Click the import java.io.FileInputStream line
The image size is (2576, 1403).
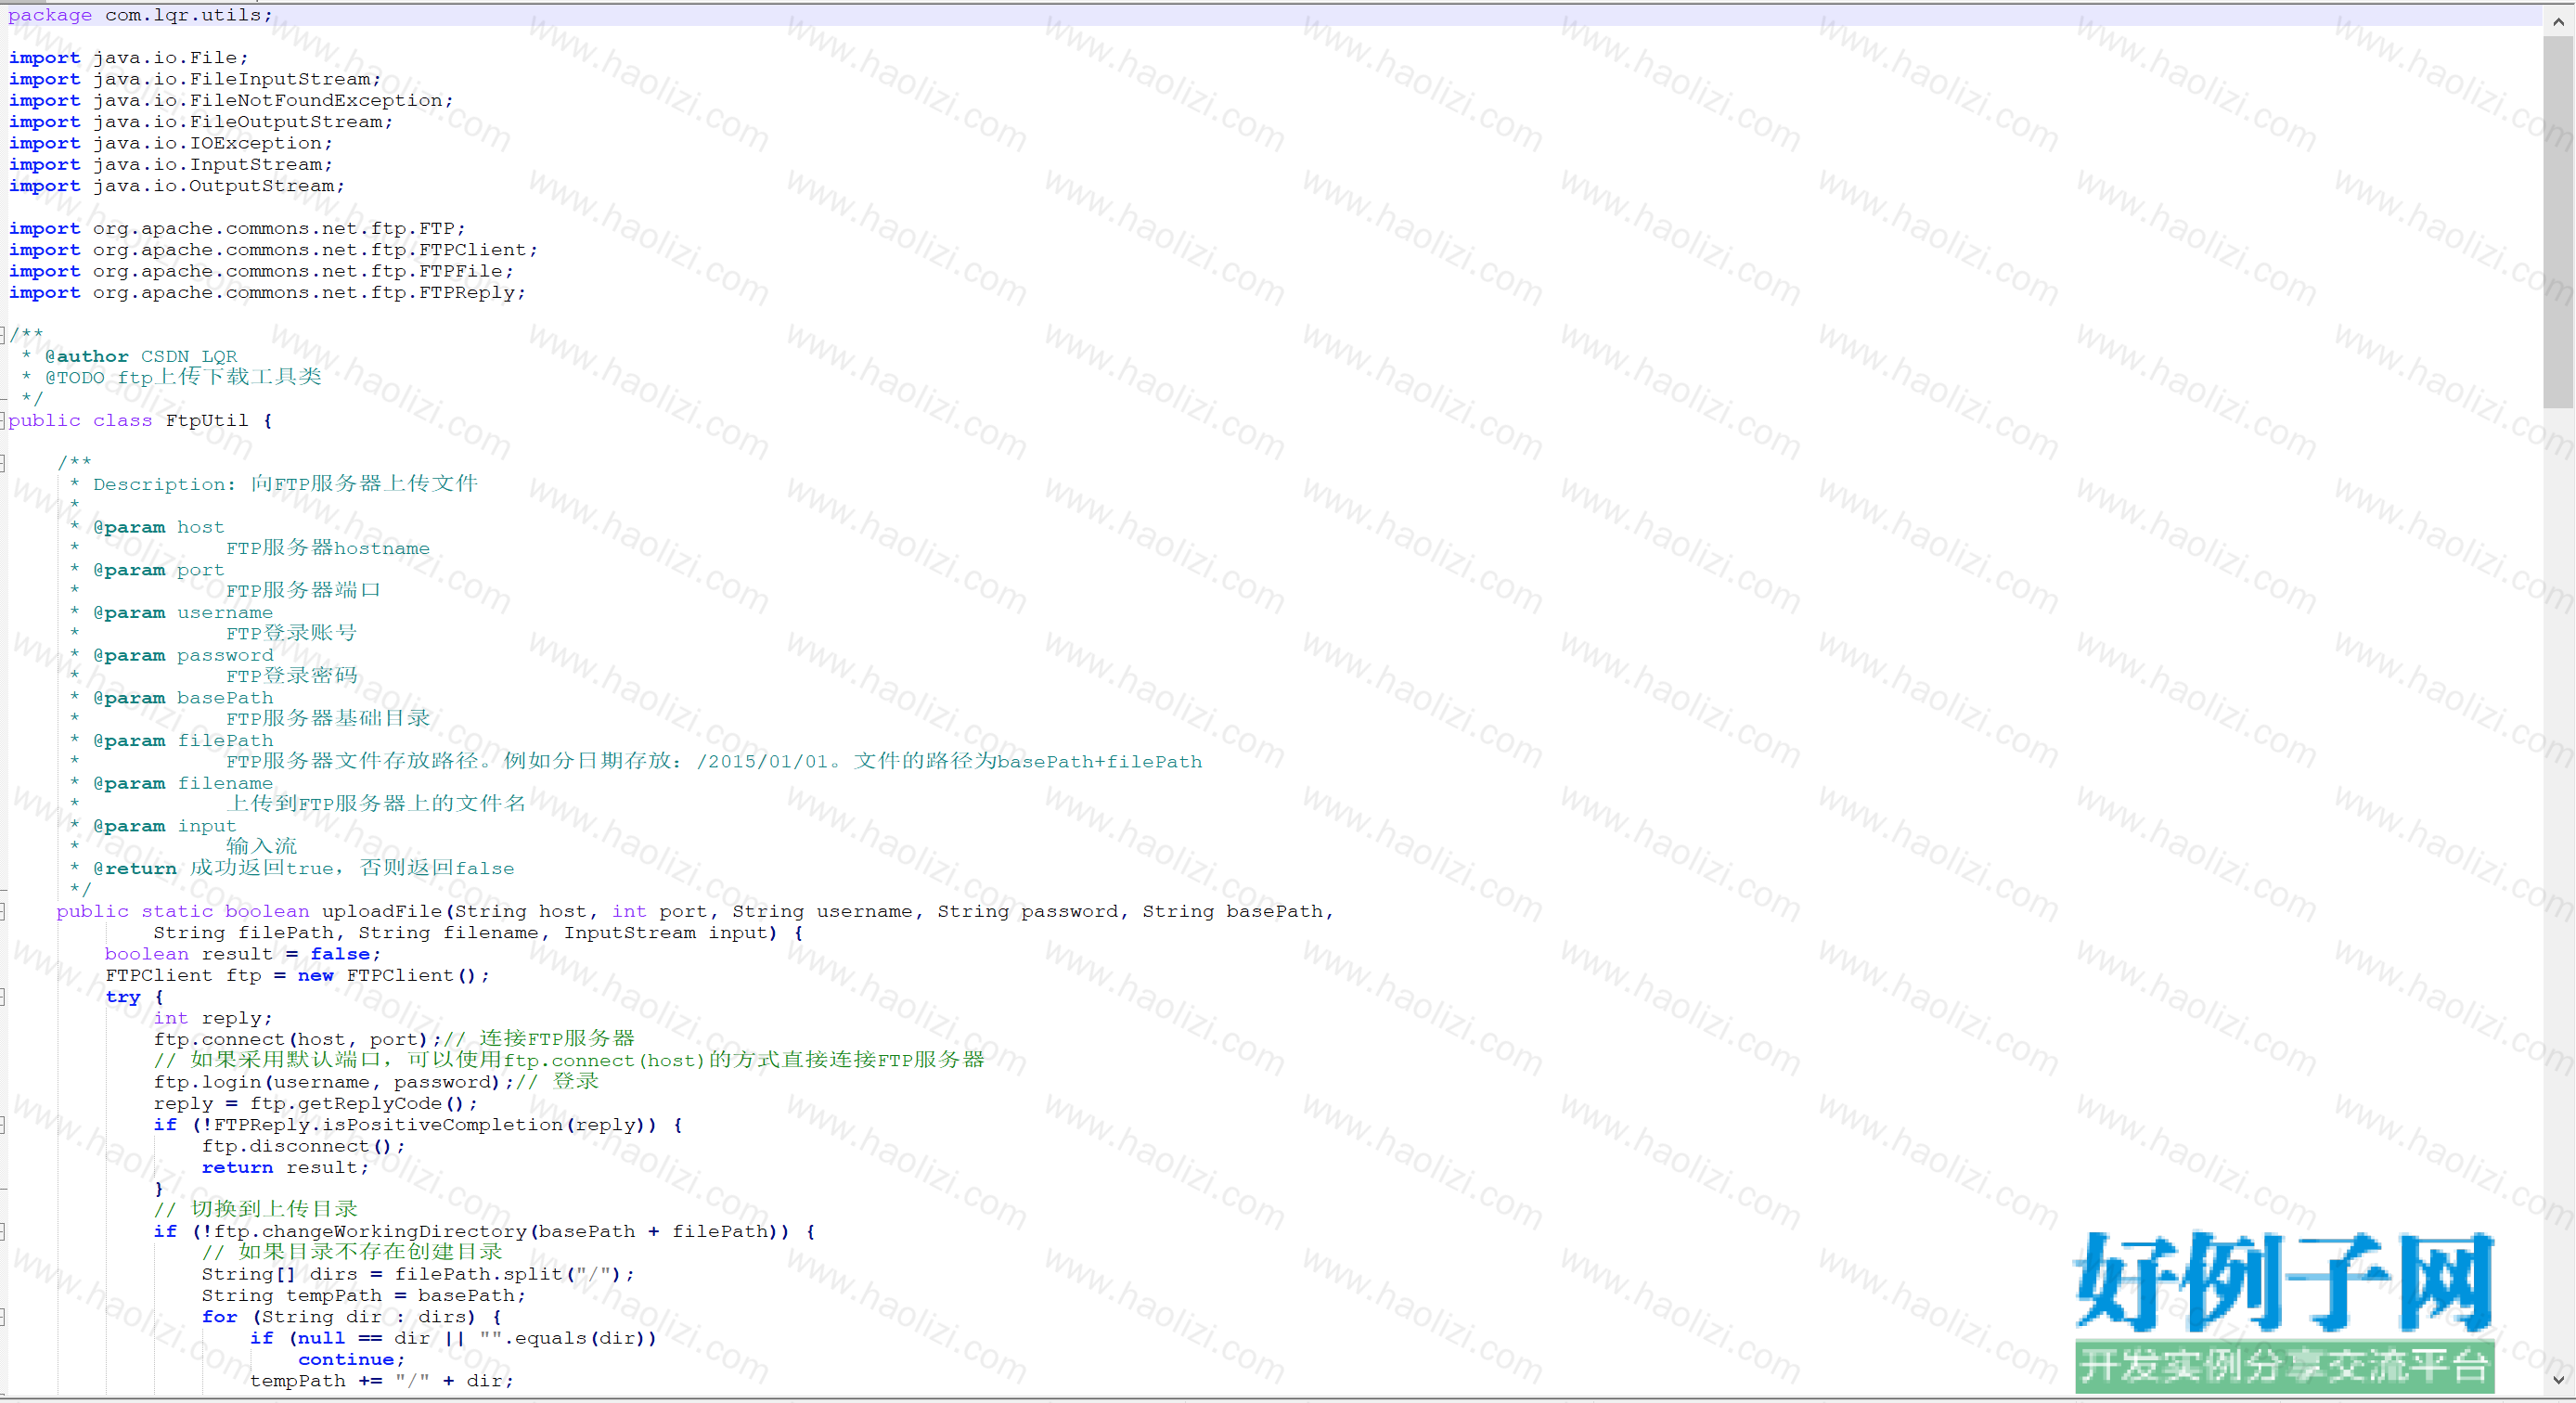coord(195,79)
